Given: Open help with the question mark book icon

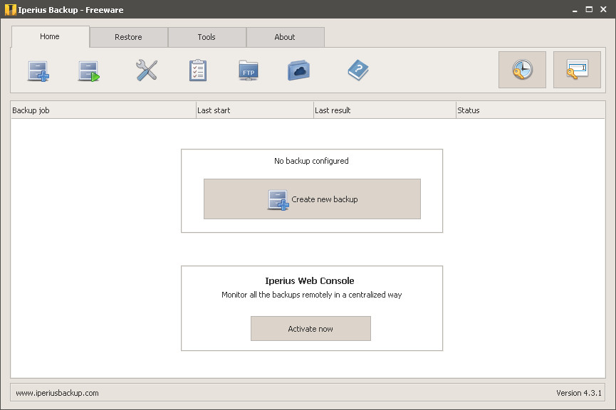Looking at the screenshot, I should [x=358, y=70].
